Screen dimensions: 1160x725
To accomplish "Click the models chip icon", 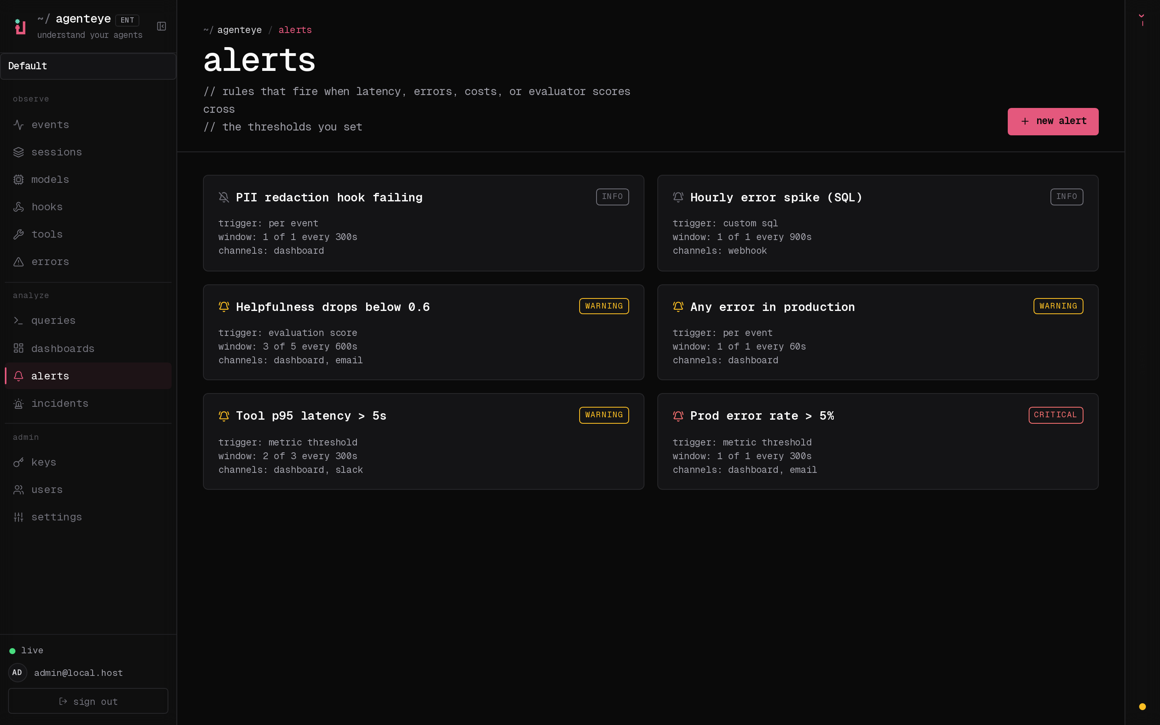I will click(19, 179).
